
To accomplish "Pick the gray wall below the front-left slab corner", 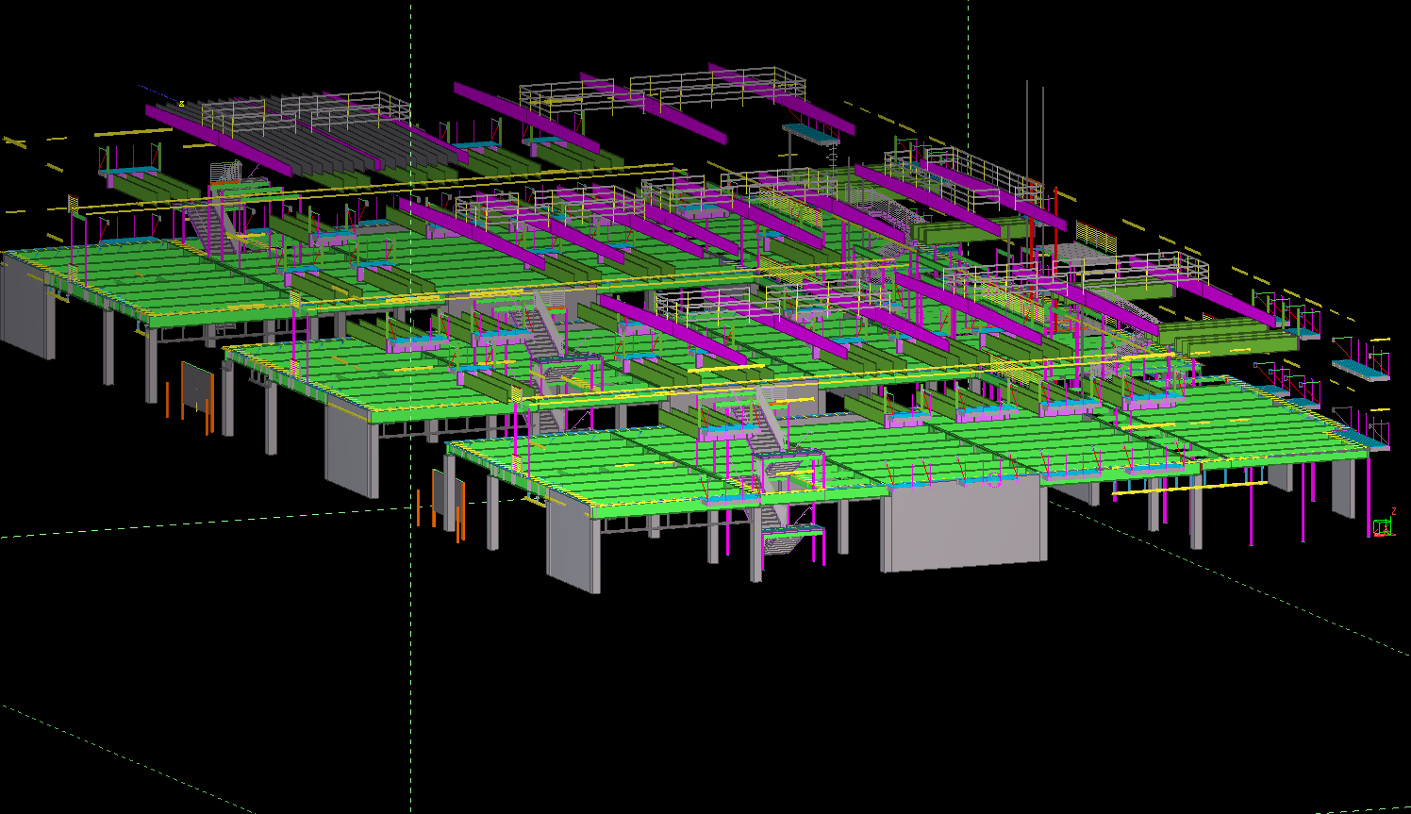I will click(x=572, y=549).
